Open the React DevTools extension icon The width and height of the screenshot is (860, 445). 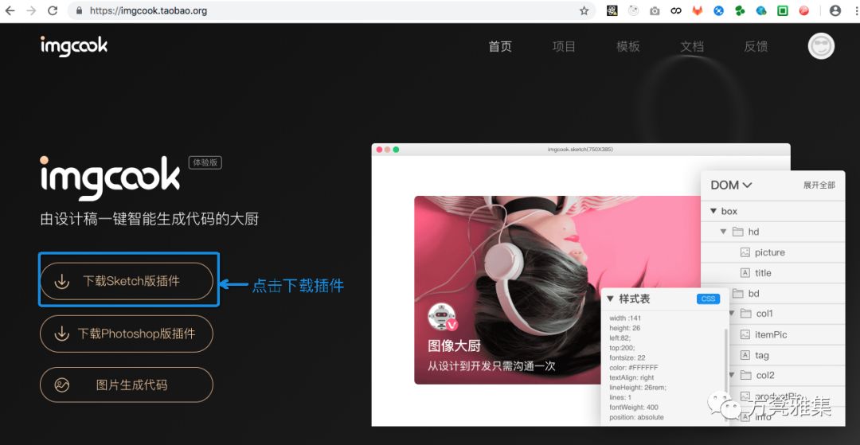[612, 10]
